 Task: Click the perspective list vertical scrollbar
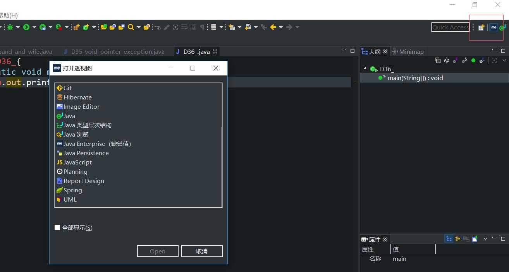point(222,166)
